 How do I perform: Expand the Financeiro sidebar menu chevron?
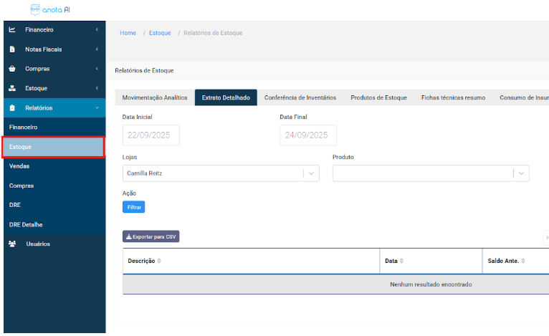pos(97,30)
